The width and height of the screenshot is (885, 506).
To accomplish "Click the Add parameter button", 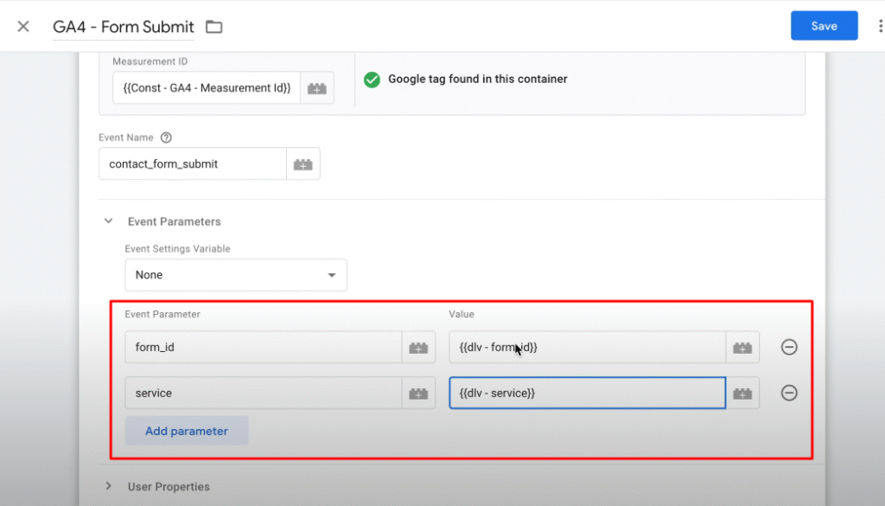I will (x=187, y=431).
